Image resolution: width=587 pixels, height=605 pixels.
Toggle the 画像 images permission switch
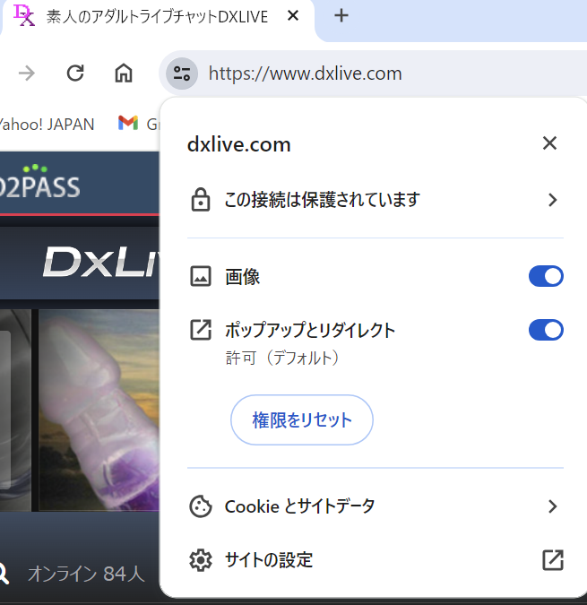coord(546,276)
